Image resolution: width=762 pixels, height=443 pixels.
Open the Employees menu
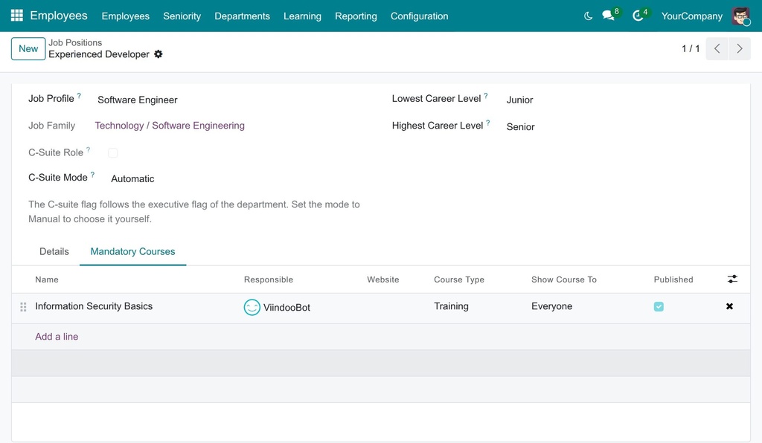tap(125, 16)
